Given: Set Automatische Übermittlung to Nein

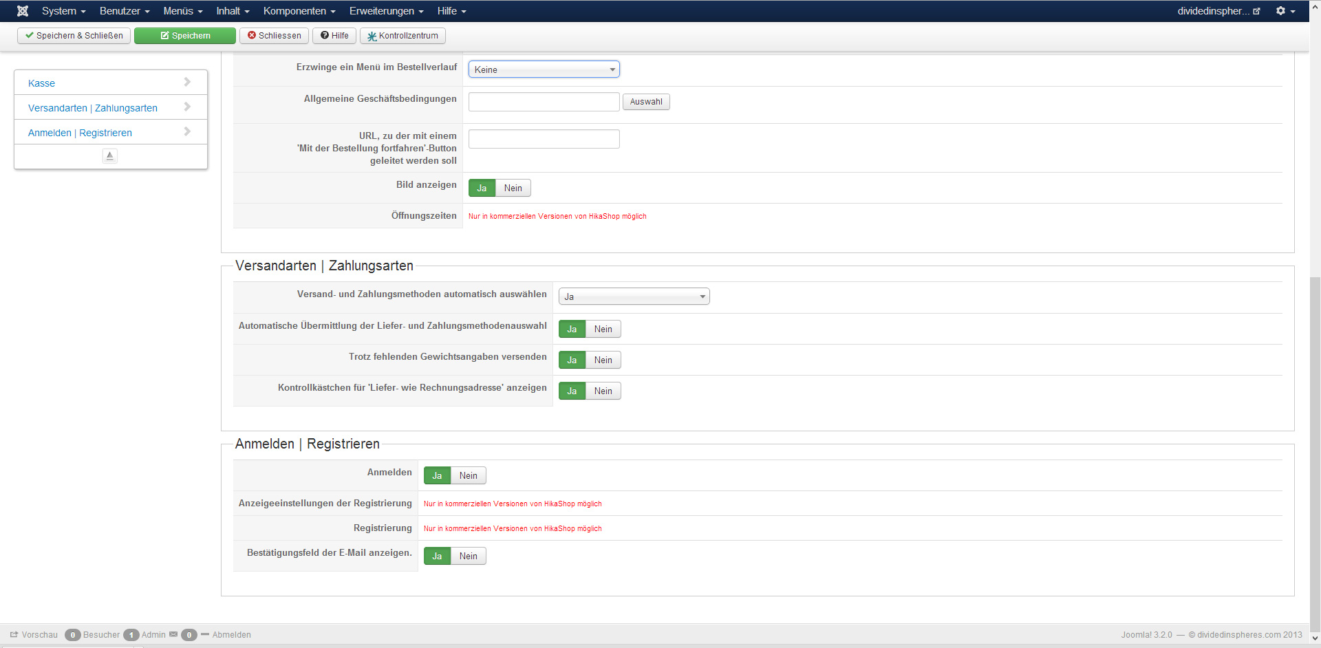Looking at the screenshot, I should 603,329.
